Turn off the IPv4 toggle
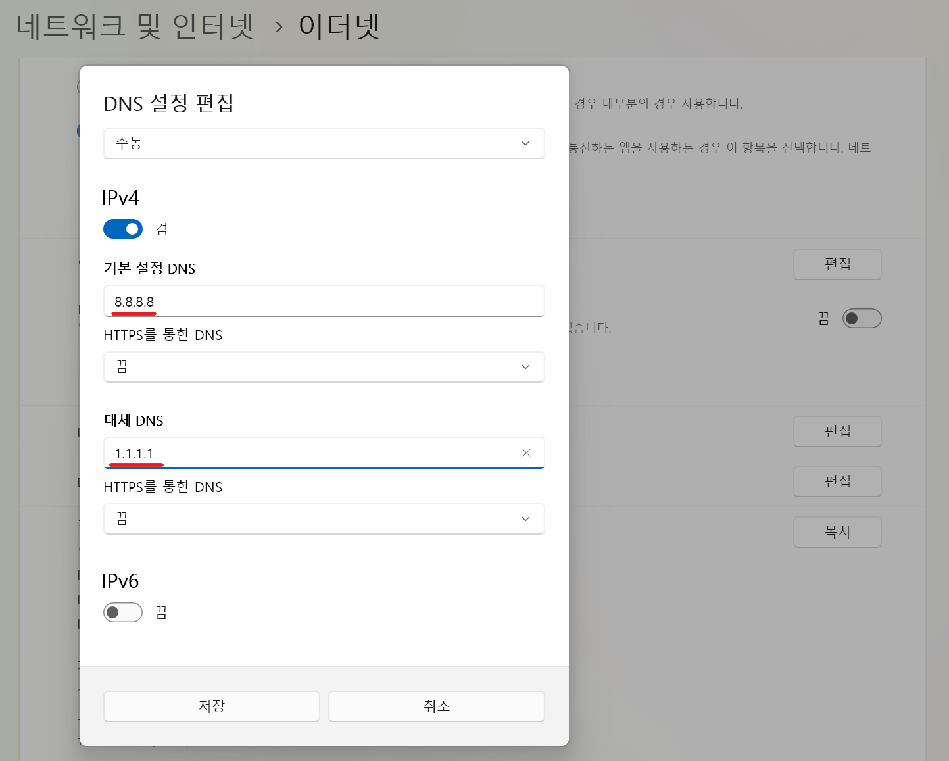Screen dimensions: 949x761 point(123,229)
